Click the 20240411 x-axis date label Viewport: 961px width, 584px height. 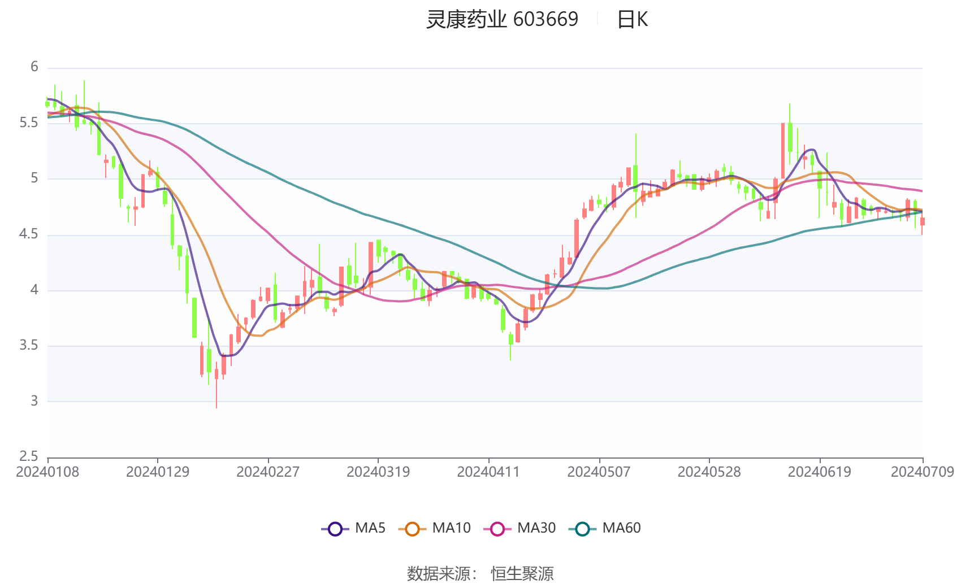pyautogui.click(x=488, y=472)
